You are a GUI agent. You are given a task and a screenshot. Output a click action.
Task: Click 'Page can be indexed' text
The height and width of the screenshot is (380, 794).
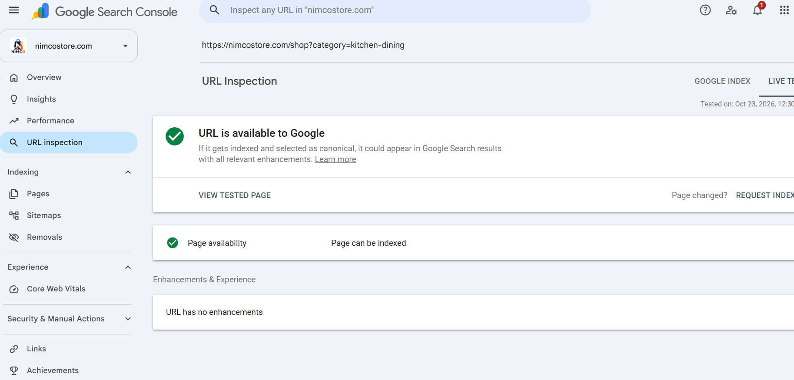(369, 243)
